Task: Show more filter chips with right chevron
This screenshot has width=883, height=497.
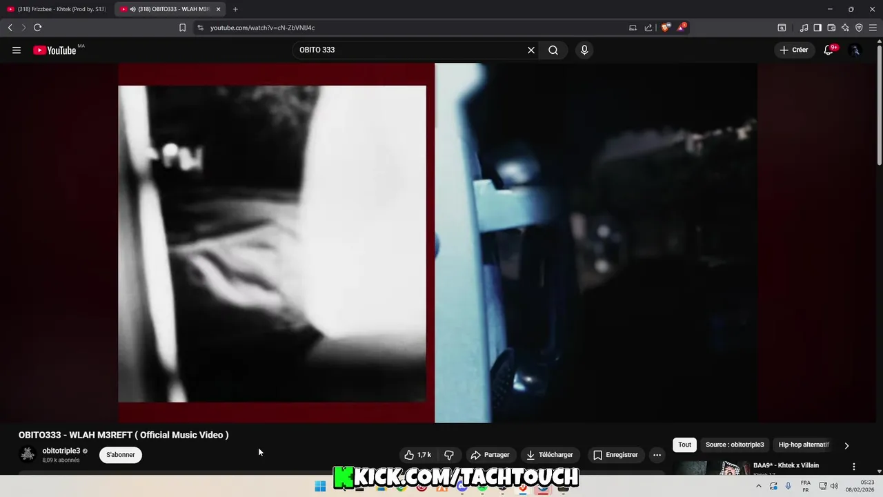Action: [x=846, y=445]
